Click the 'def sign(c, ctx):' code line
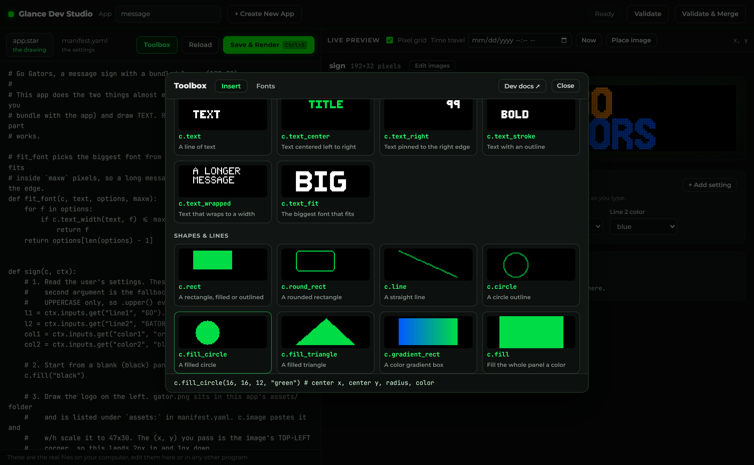The height and width of the screenshot is (465, 754). [42, 272]
